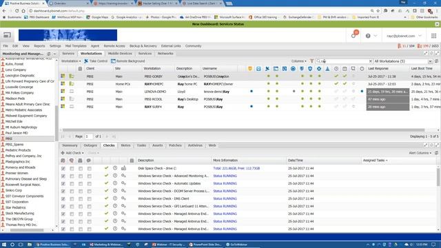
Task: Open the Alert Columns dropdown
Action: [420, 153]
